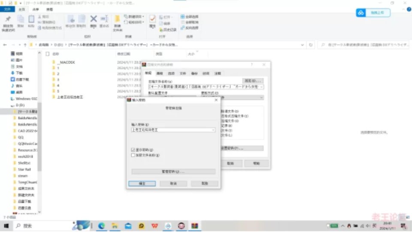Viewport: 412px width, 232px height.
Task: Click the Organize passwords button
Action: pyautogui.click(x=173, y=171)
